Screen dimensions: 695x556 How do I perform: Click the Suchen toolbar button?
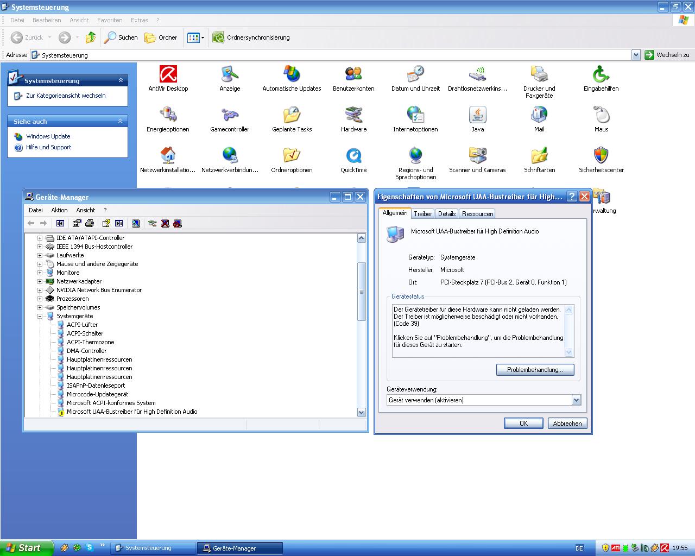point(122,37)
